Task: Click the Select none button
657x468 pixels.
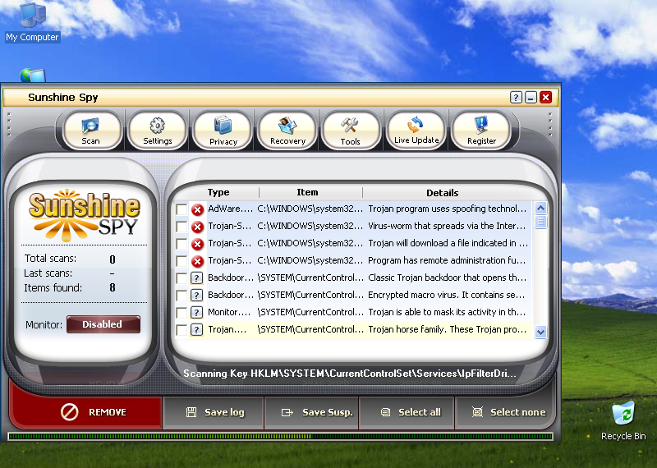Action: pyautogui.click(x=505, y=412)
